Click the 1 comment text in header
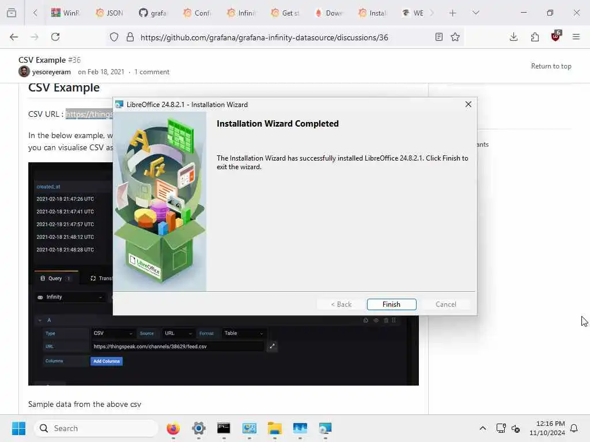590x442 pixels. [152, 72]
